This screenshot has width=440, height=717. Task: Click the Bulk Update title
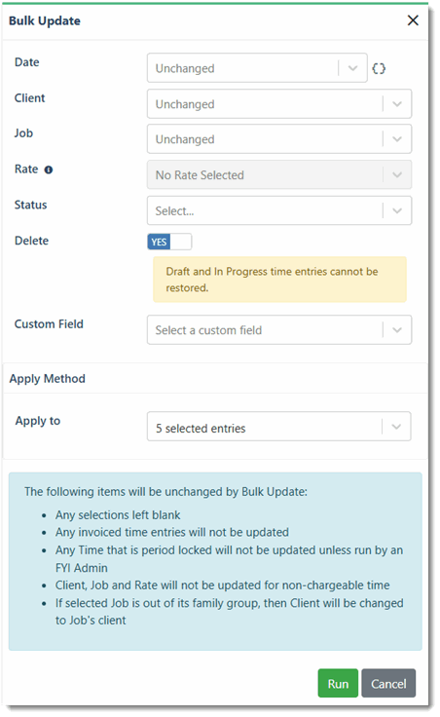point(45,21)
